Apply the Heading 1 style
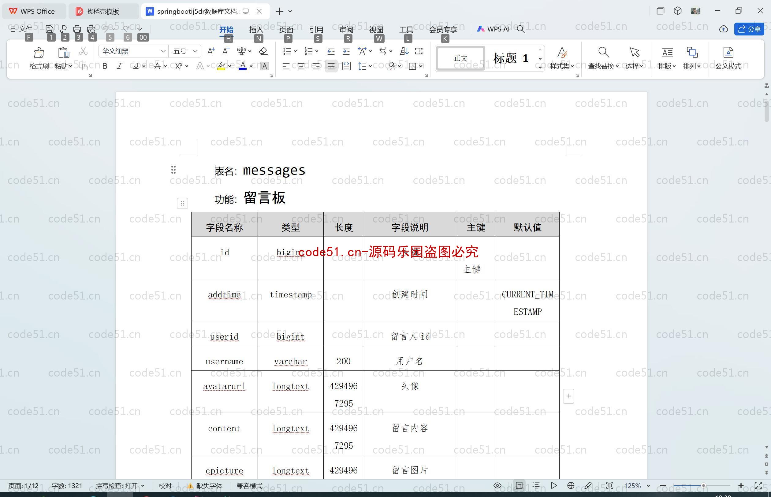The height and width of the screenshot is (497, 771). click(511, 58)
